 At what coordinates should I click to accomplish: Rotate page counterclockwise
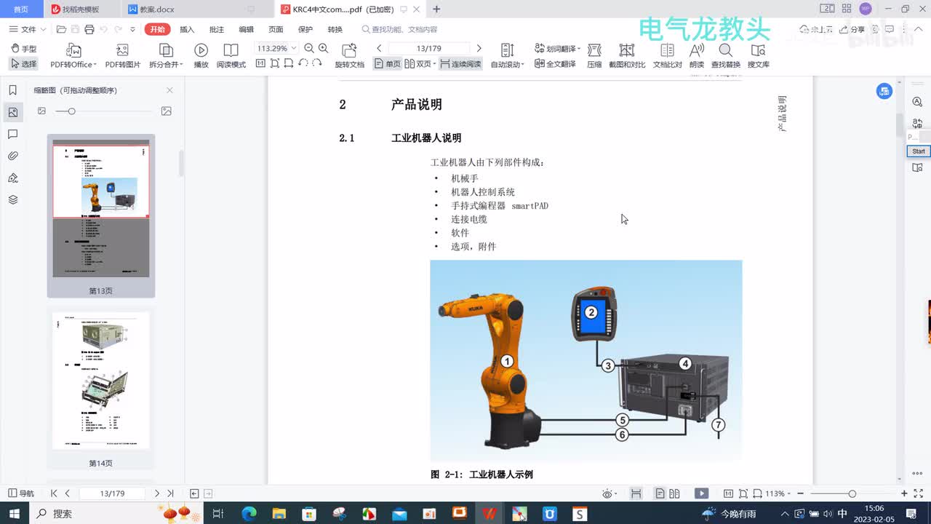[x=303, y=63]
